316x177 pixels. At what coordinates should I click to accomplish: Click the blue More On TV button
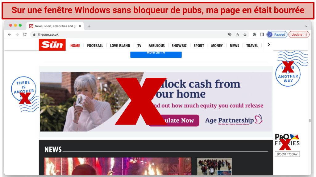tap(156, 54)
